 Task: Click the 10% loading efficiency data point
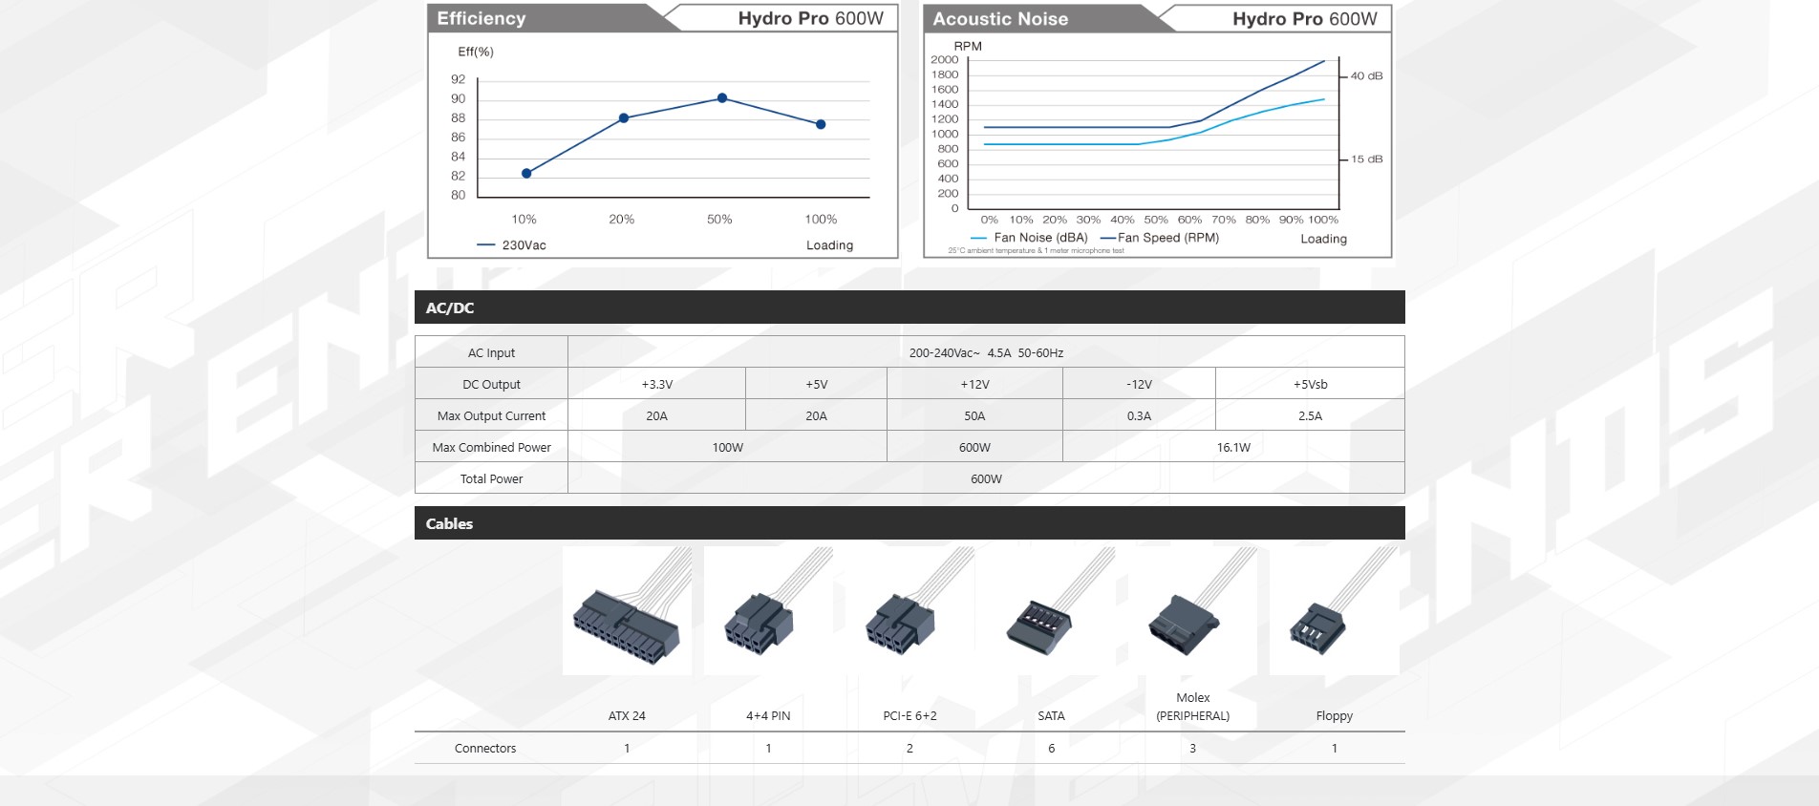click(x=526, y=173)
